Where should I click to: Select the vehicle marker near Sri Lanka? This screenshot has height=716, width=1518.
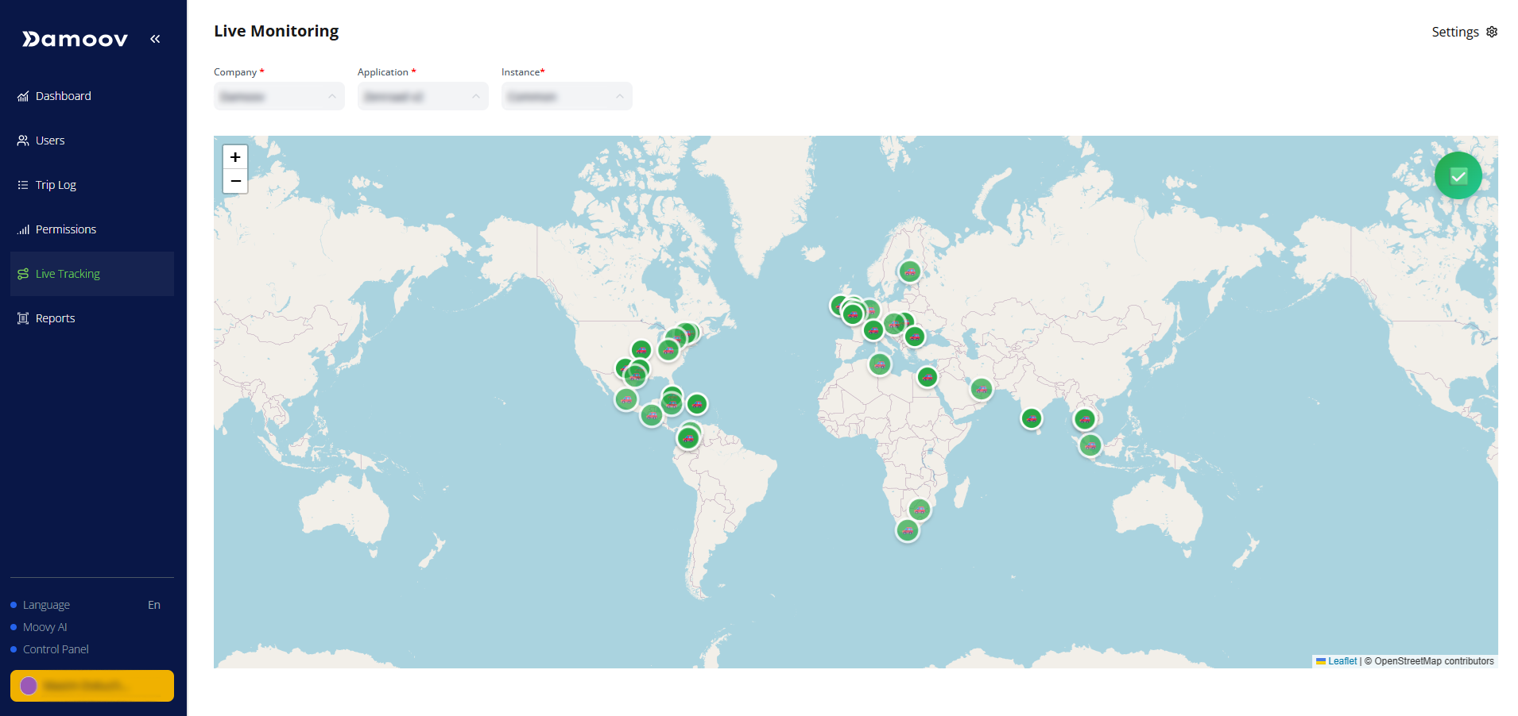click(x=1032, y=418)
